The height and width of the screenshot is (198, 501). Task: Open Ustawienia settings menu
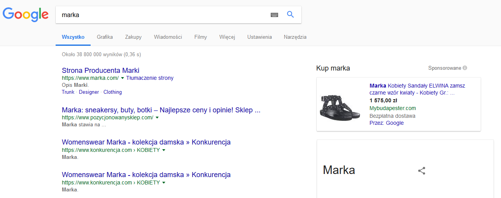tap(259, 37)
